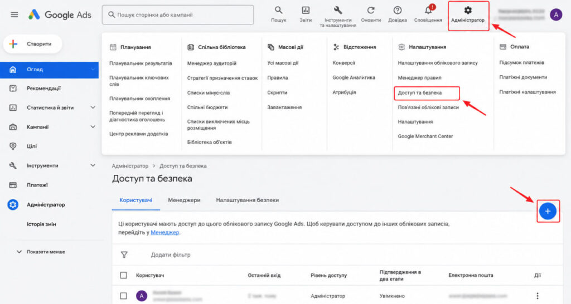
Task: Click Кампанії sidebar icon
Action: [13, 127]
